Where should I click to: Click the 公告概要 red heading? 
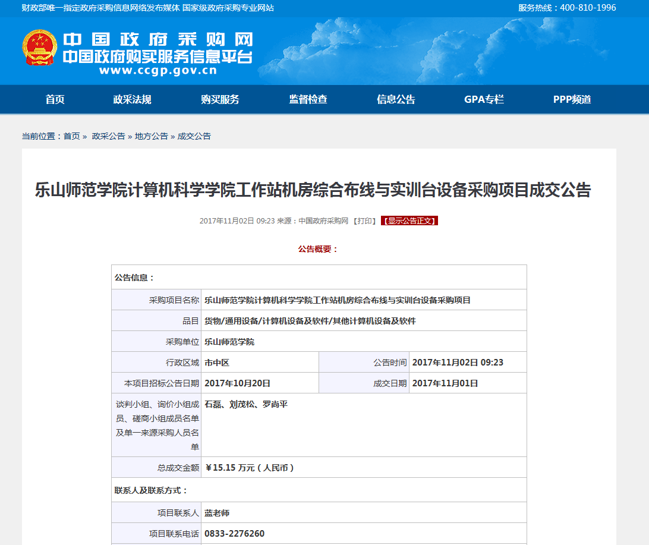[x=318, y=249]
